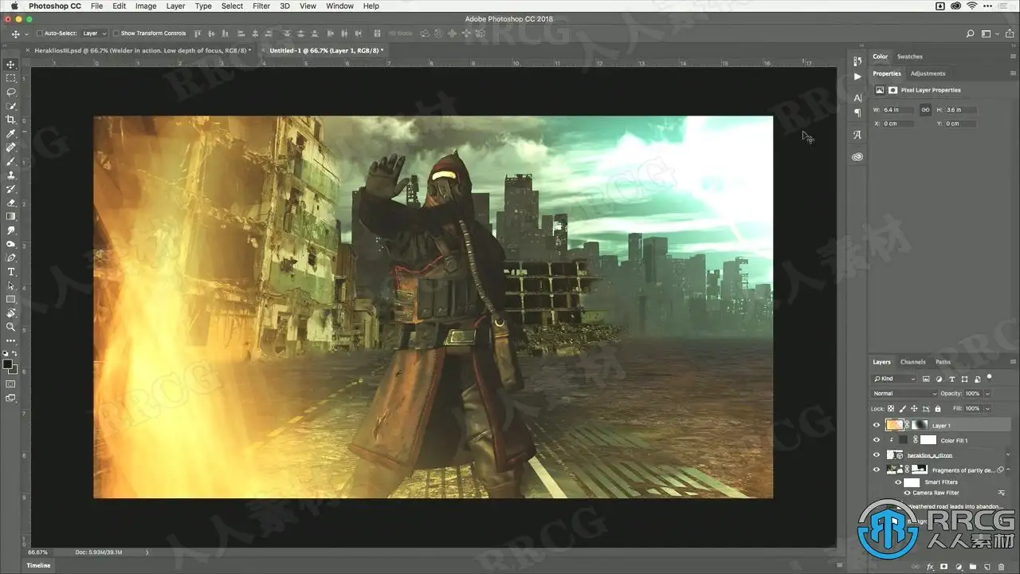Viewport: 1020px width, 574px height.
Task: Hide the heraklios_a_dizon layer
Action: 877,455
